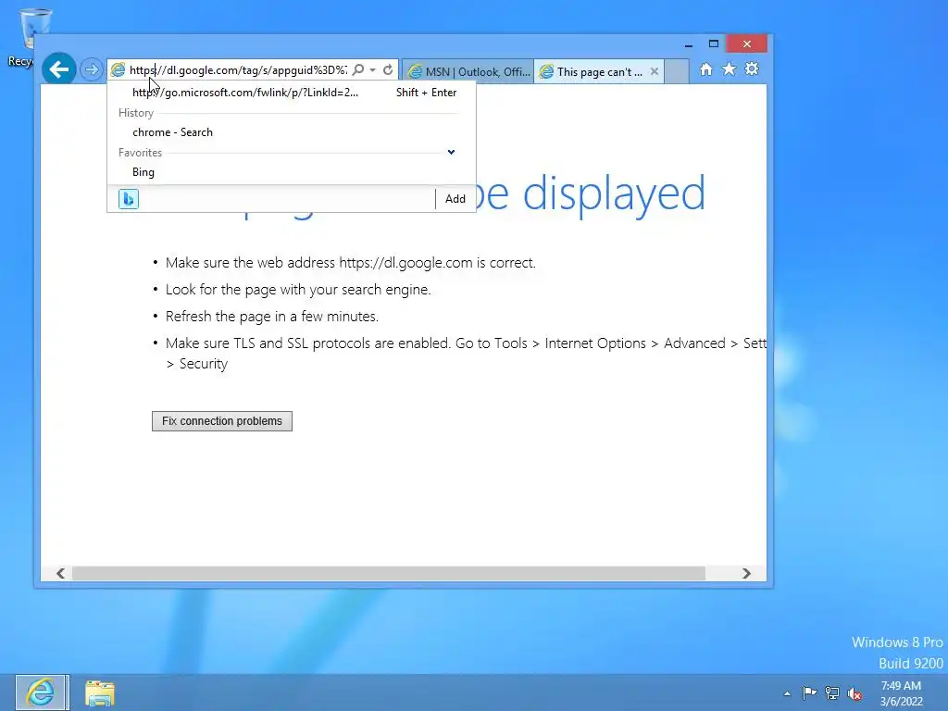The height and width of the screenshot is (711, 948).
Task: Click the horizontal scrollbar thumb
Action: (x=388, y=573)
